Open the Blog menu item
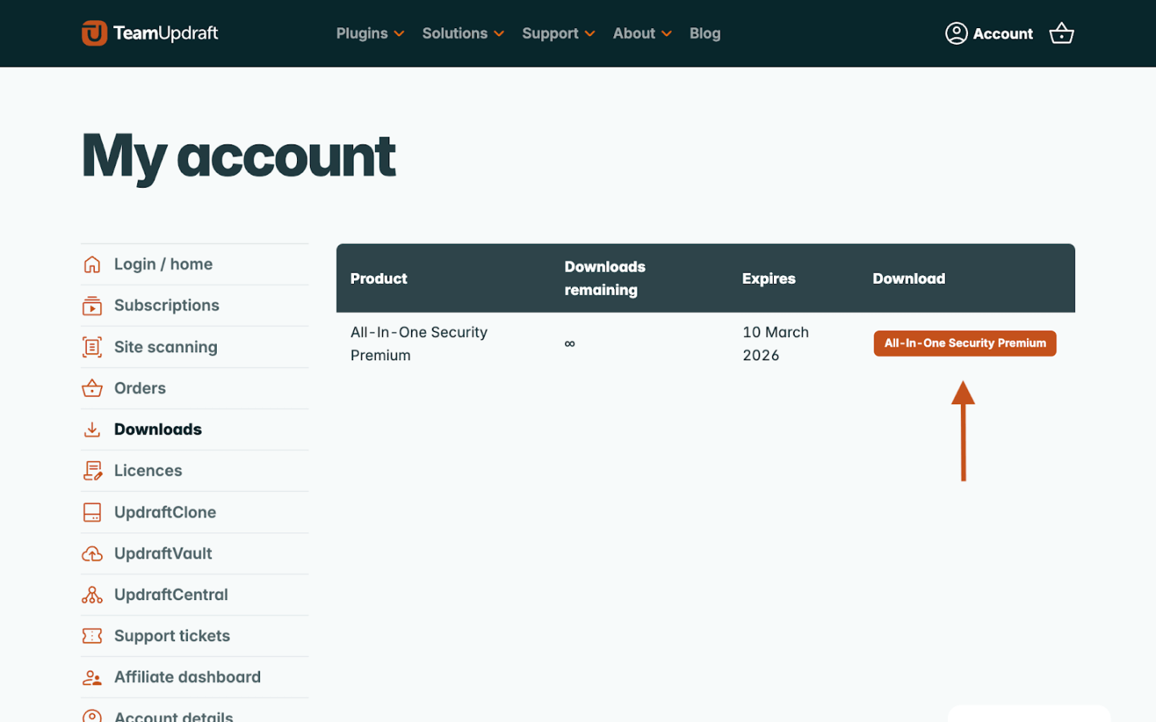1156x722 pixels. click(705, 33)
